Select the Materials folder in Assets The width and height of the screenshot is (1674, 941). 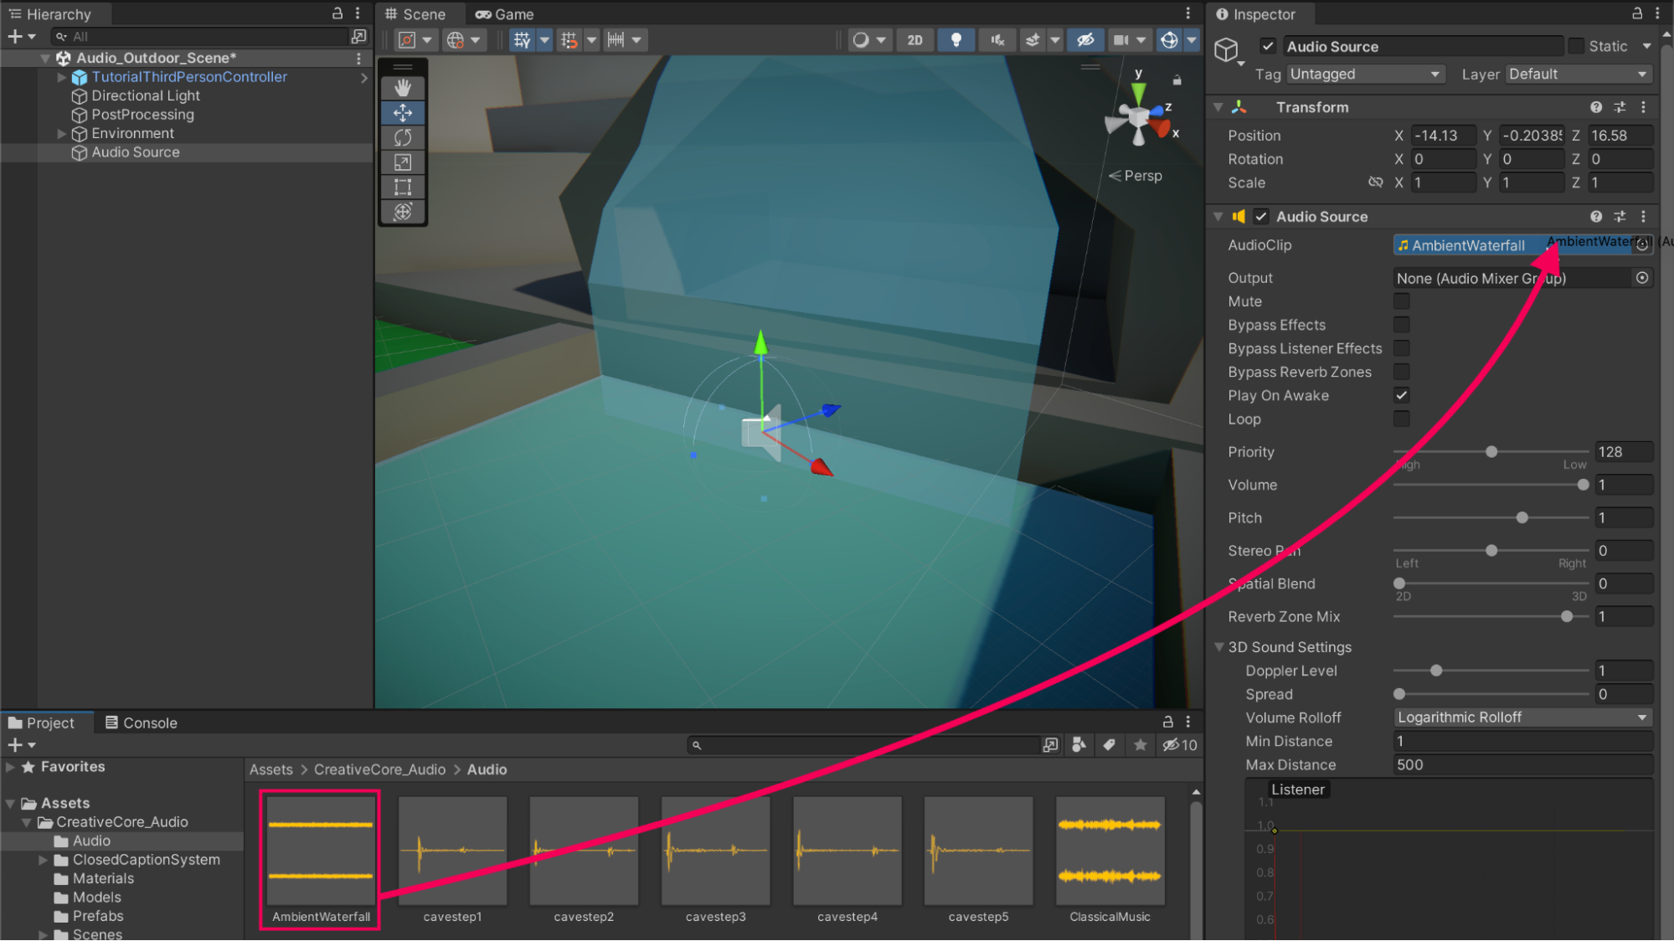pyautogui.click(x=103, y=878)
